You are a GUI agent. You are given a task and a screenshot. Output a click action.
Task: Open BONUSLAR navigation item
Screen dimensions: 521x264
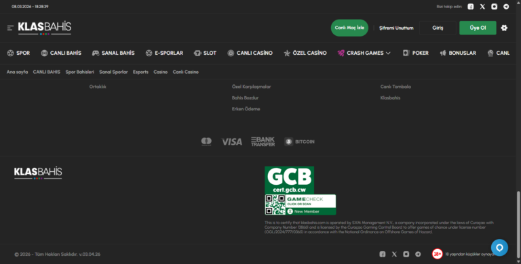click(x=458, y=53)
